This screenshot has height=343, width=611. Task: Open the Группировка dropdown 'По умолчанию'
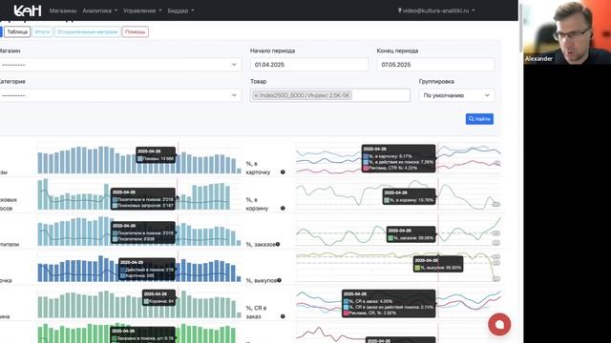[x=456, y=95]
